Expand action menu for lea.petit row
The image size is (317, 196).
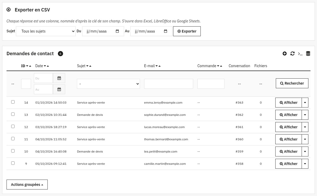(x=305, y=151)
